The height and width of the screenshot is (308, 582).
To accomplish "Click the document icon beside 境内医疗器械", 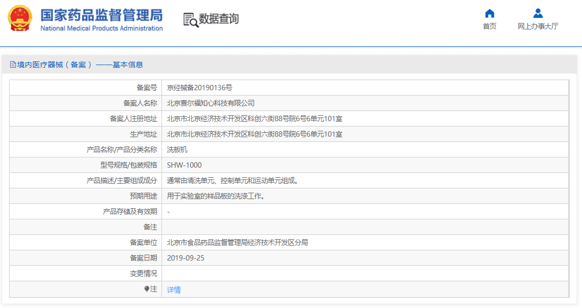I will pos(13,65).
